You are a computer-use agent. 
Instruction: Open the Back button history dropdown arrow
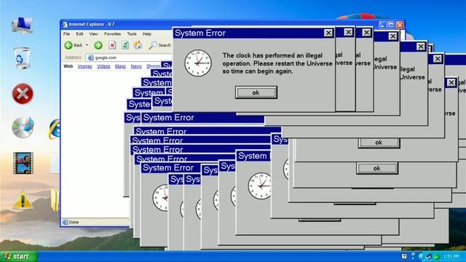[87, 45]
